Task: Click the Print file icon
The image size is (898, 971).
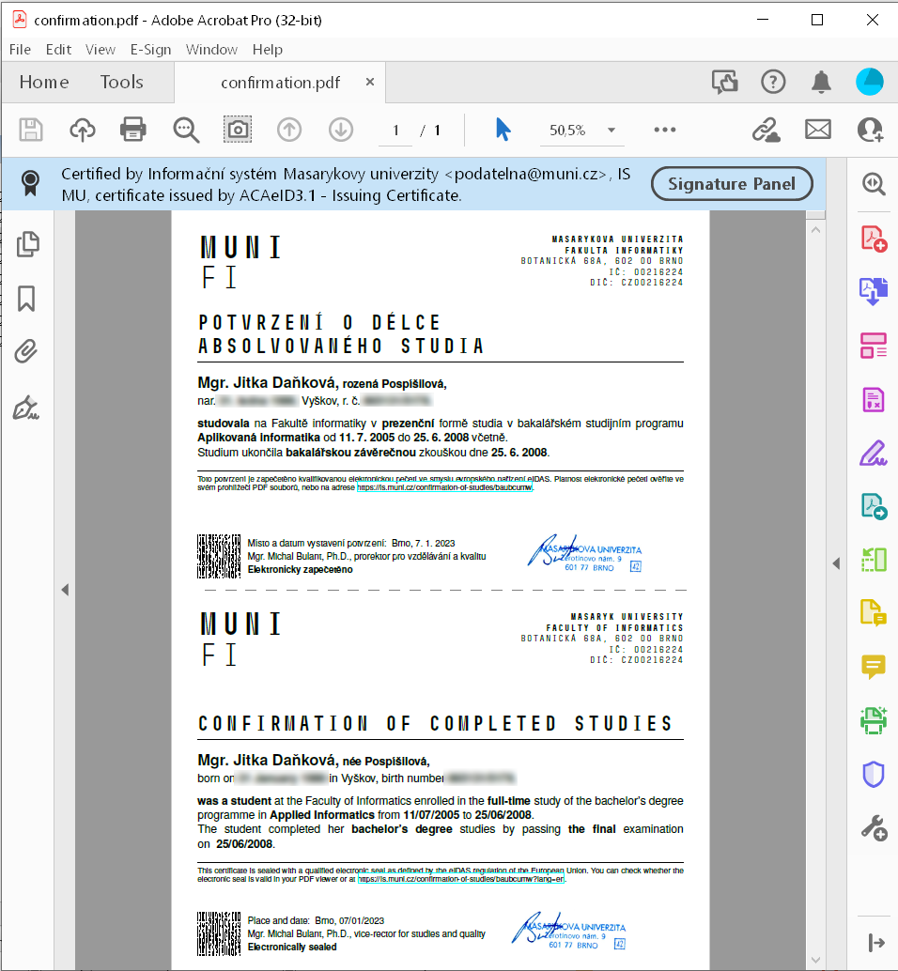Action: (133, 130)
